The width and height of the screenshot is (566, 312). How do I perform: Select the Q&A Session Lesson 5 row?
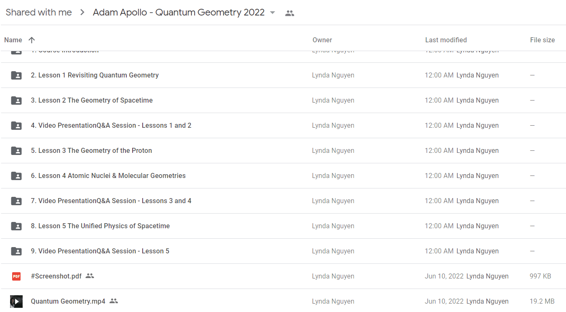283,251
